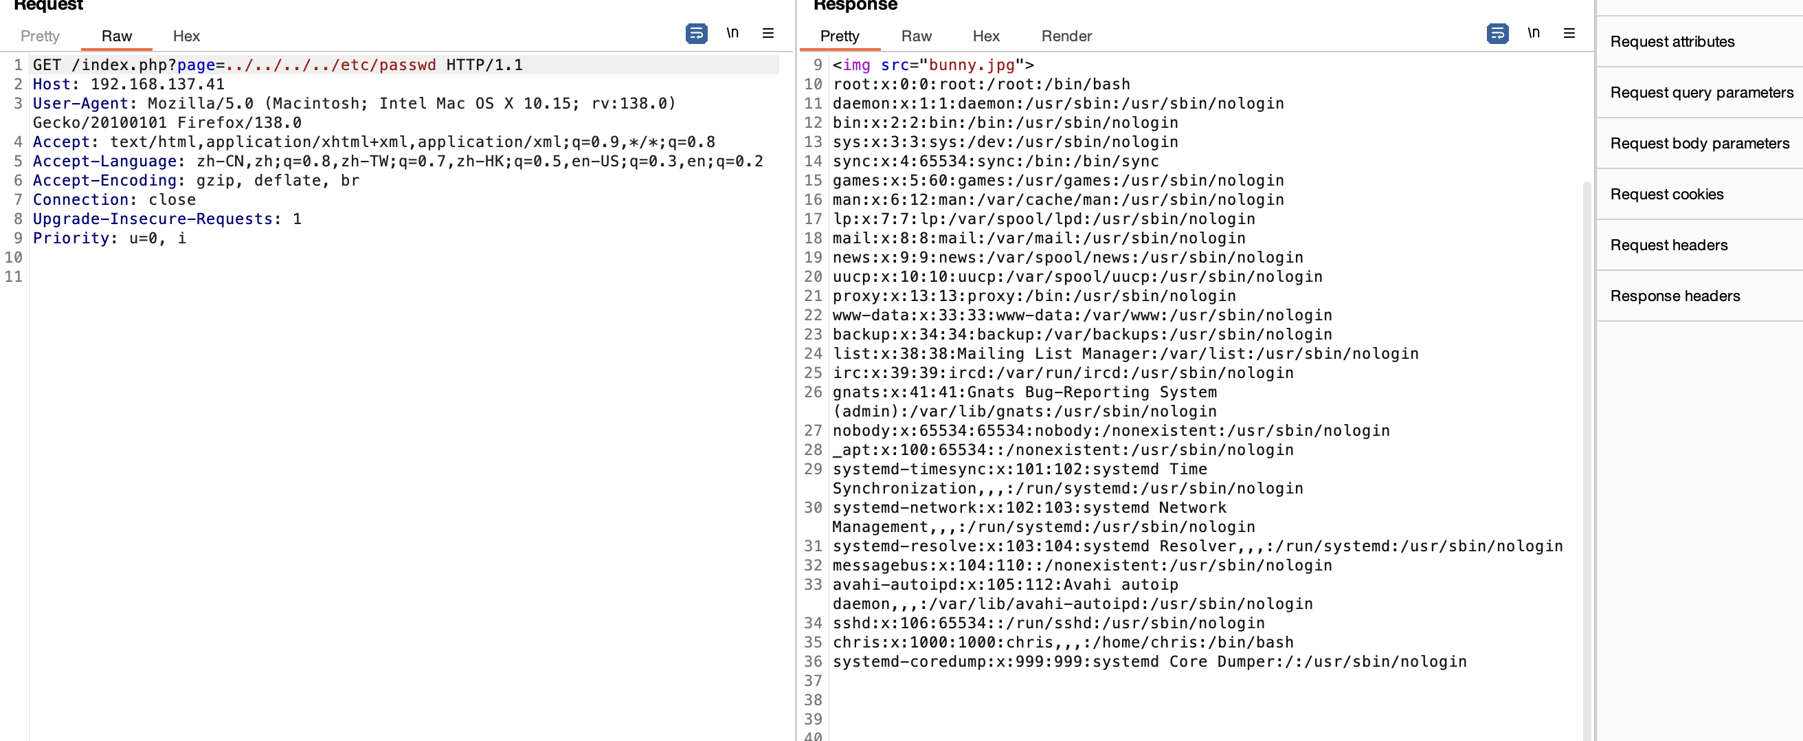1803x741 pixels.
Task: Expand Request attributes section
Action: pyautogui.click(x=1699, y=41)
